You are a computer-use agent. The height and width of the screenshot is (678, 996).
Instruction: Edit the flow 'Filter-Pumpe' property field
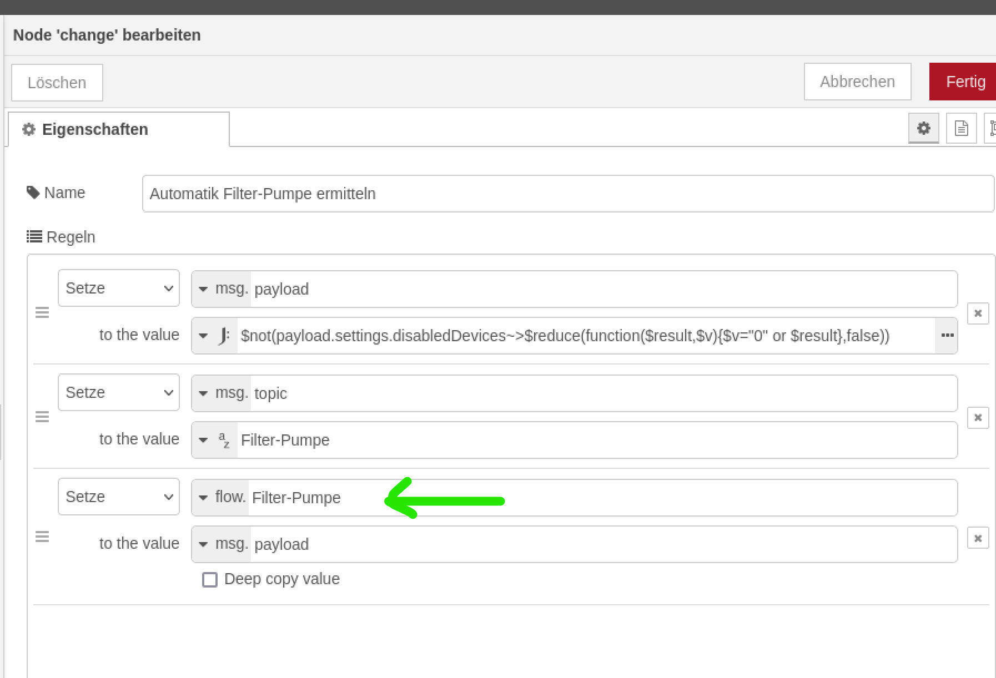point(602,498)
